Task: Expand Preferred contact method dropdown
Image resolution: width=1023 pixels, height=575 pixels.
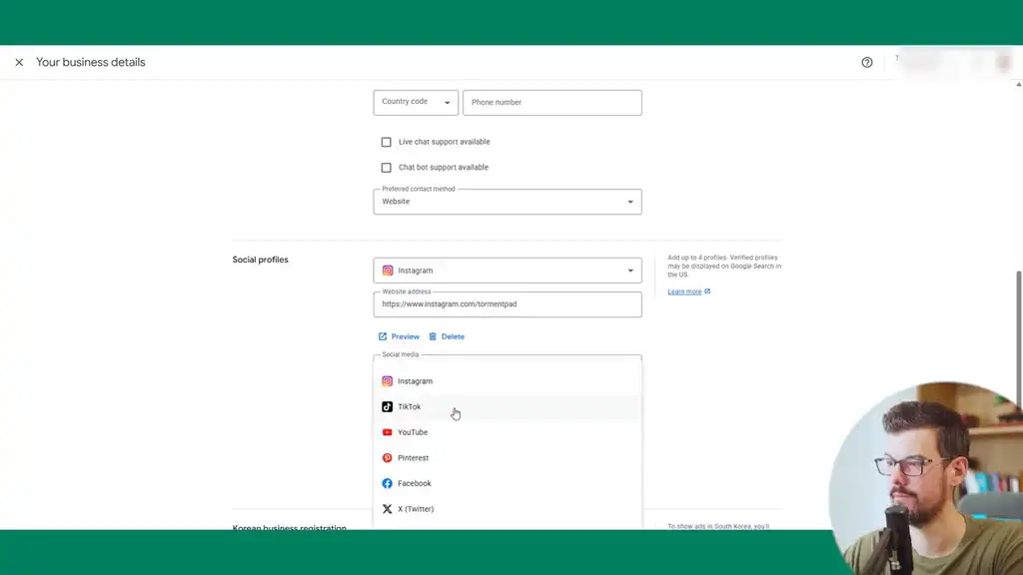Action: (508, 202)
